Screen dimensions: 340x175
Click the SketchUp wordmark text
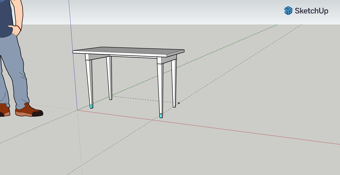point(311,11)
